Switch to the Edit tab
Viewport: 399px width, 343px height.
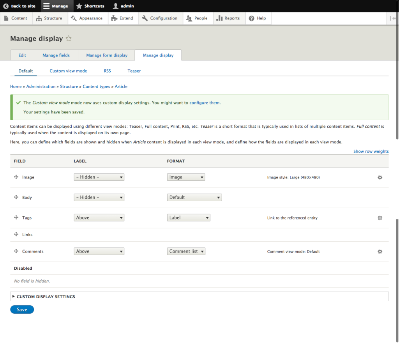click(x=22, y=55)
